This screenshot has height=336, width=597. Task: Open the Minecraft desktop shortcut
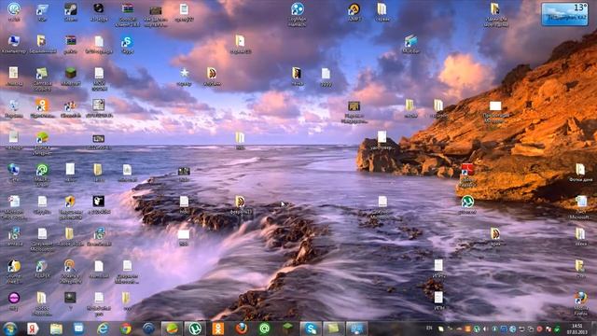pyautogui.click(x=71, y=77)
